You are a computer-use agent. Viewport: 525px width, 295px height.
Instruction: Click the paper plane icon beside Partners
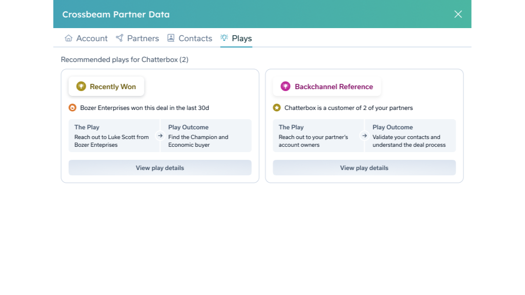119,38
